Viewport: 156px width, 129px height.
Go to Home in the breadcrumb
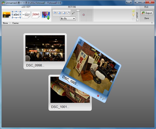coord(5,23)
